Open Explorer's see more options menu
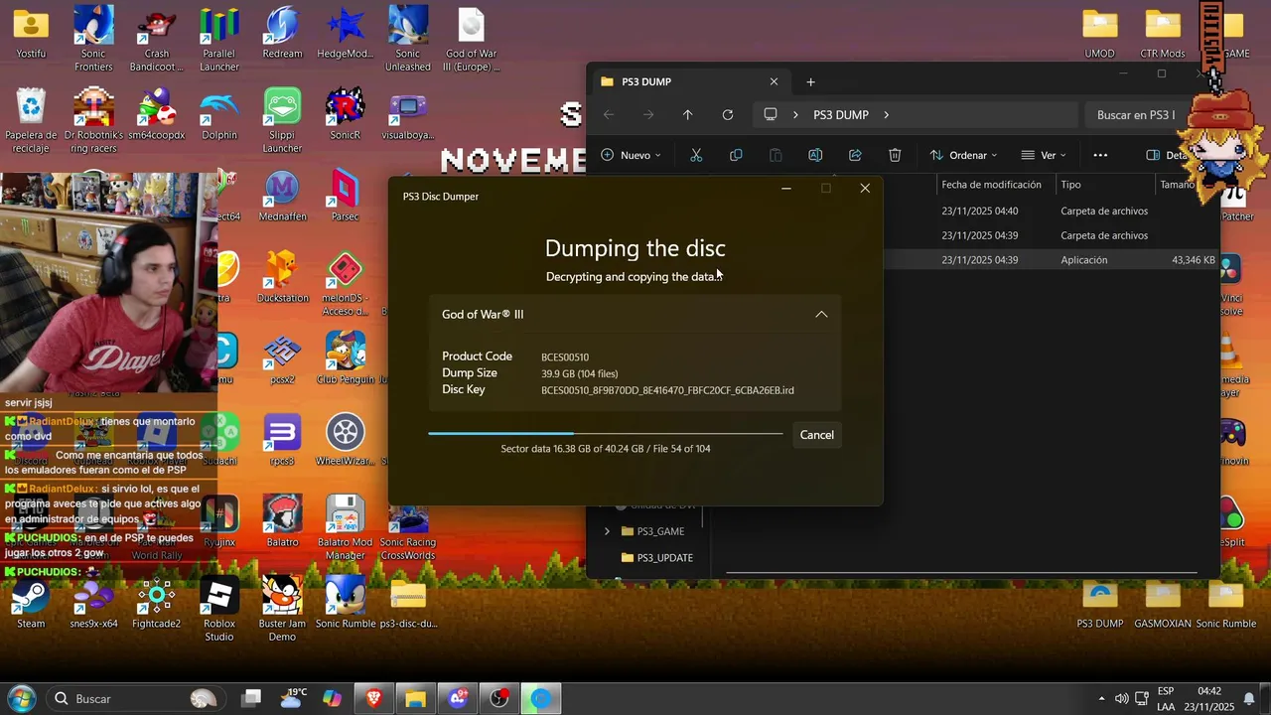1271x715 pixels. pos(1100,155)
